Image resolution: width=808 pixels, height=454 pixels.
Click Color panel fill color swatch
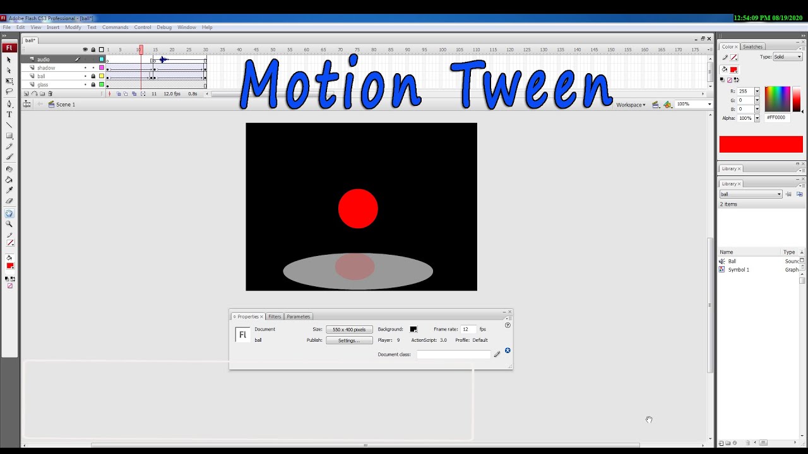733,69
